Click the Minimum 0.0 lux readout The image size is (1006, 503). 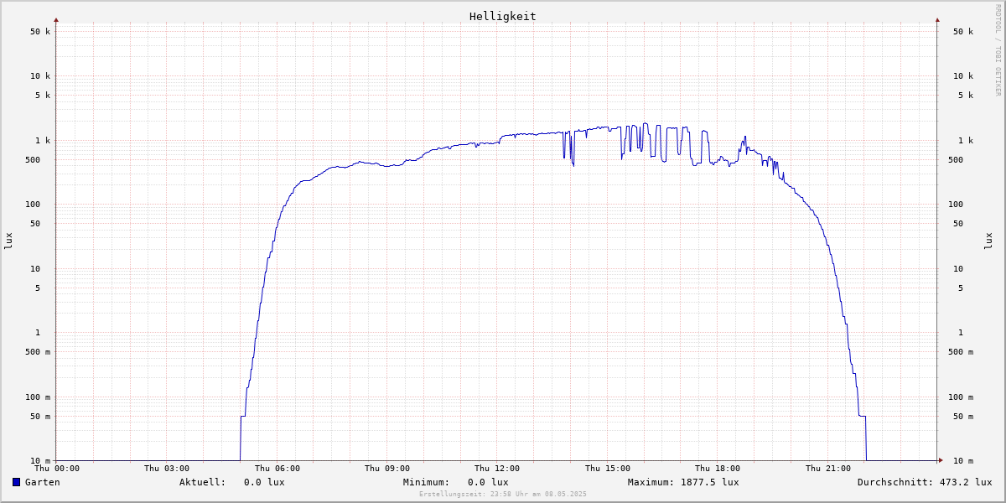click(488, 482)
